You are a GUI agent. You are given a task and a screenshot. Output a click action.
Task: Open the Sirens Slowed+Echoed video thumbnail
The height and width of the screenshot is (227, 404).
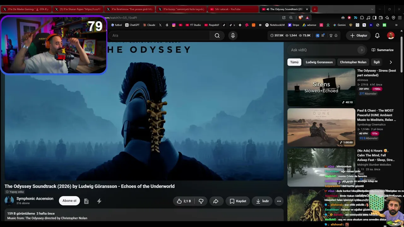(321, 87)
